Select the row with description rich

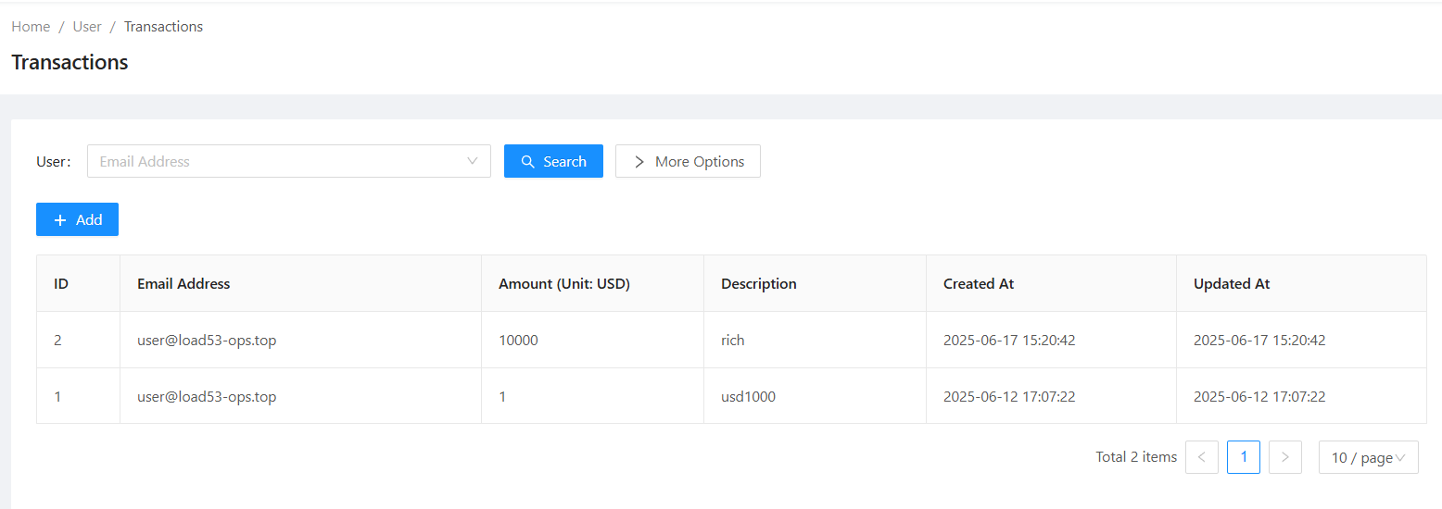coord(732,341)
